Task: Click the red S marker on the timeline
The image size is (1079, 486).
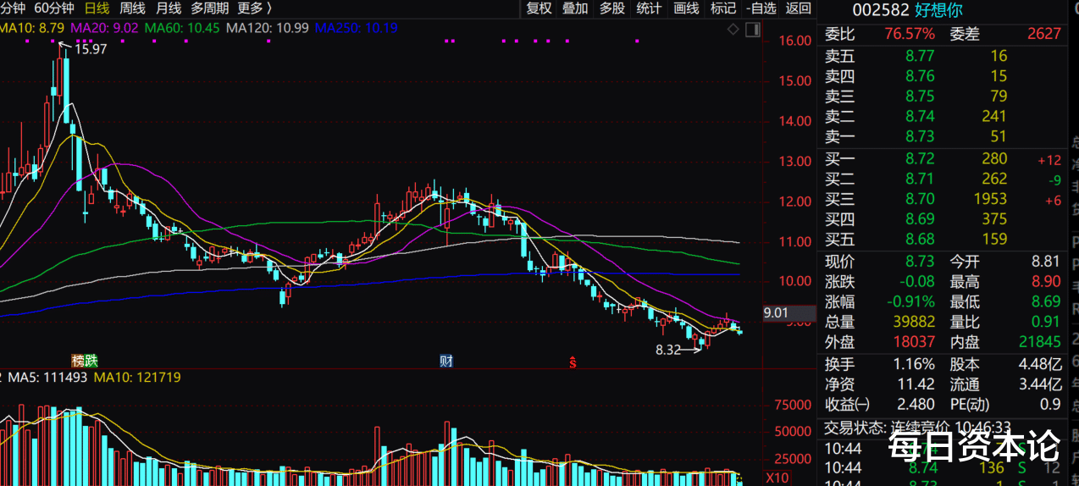Action: coord(573,362)
